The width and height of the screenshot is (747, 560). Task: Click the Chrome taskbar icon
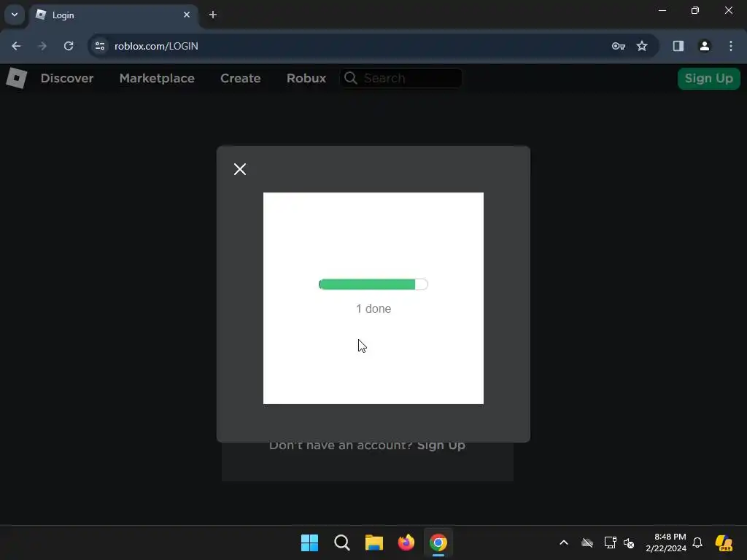[x=438, y=542]
